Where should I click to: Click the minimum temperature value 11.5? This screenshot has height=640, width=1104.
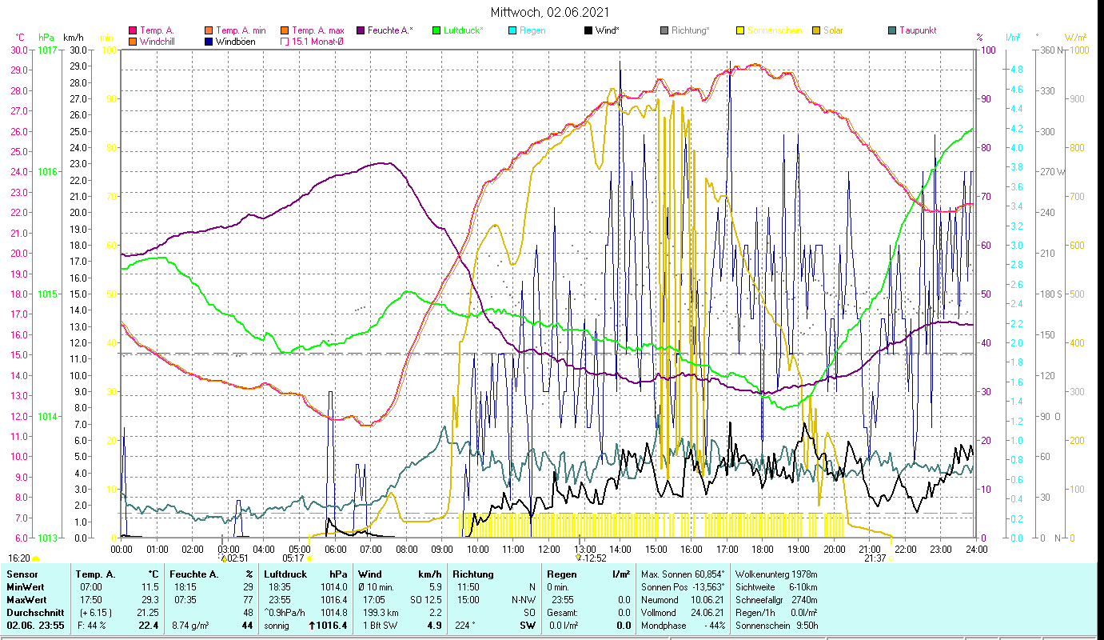click(x=149, y=587)
